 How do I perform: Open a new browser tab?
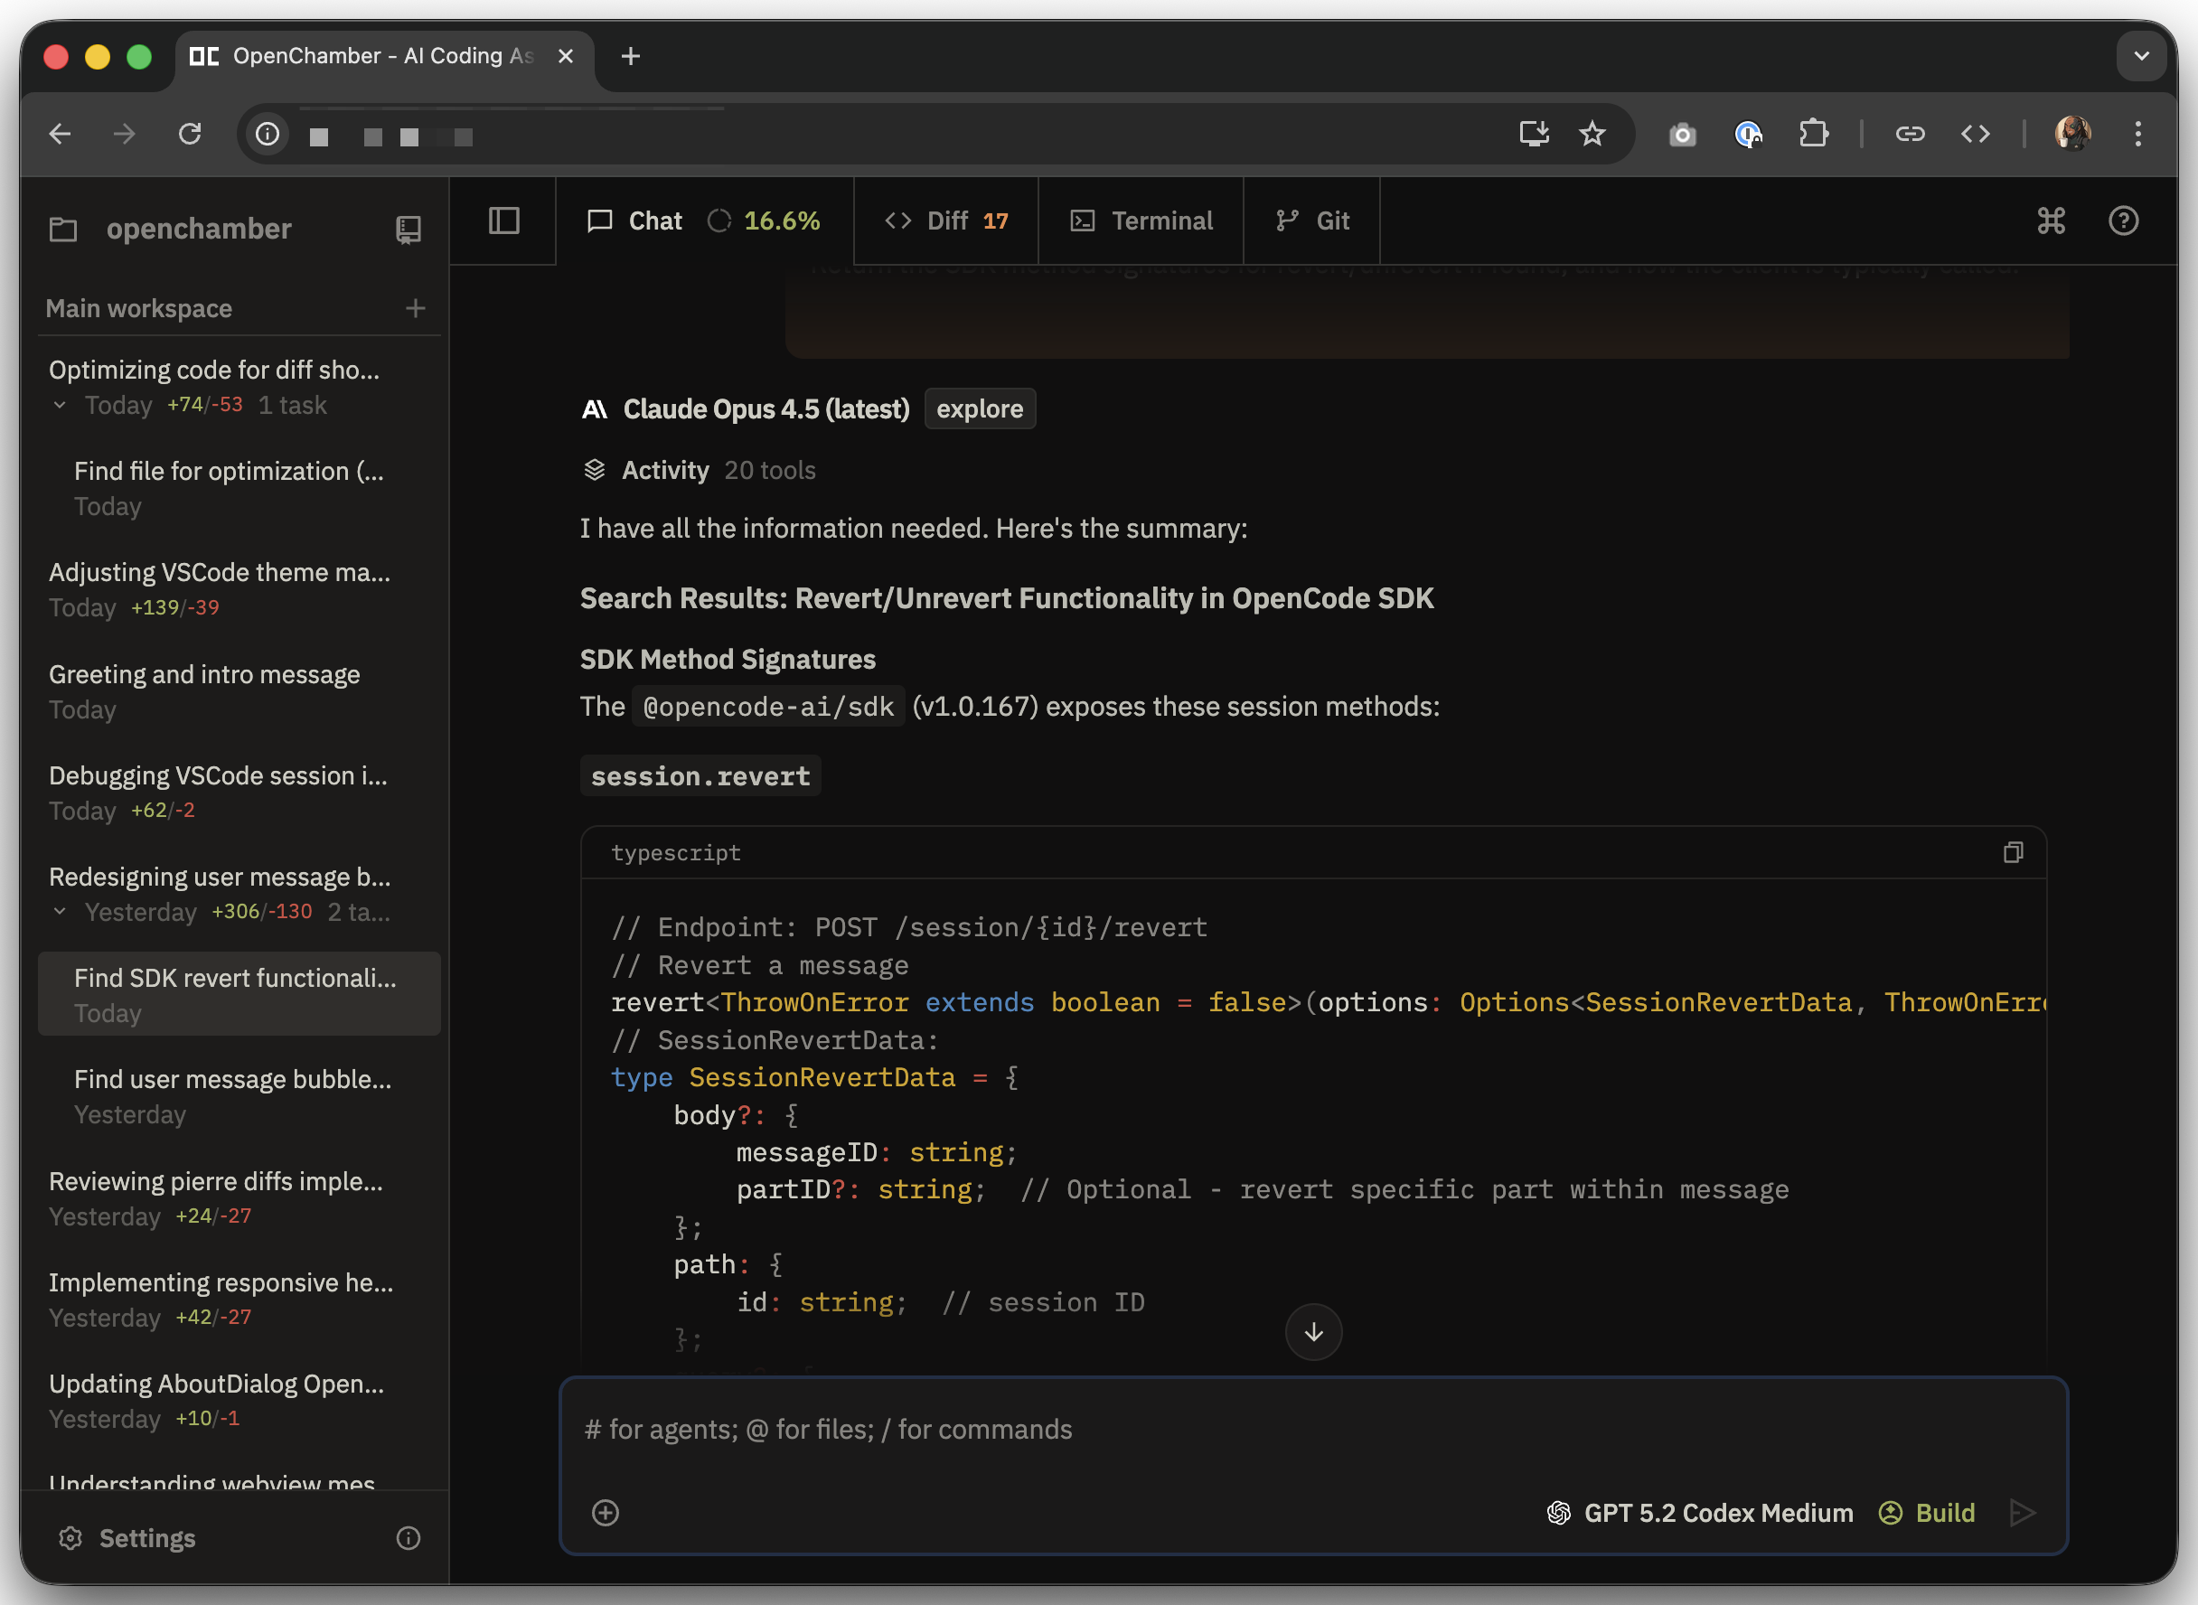click(631, 56)
